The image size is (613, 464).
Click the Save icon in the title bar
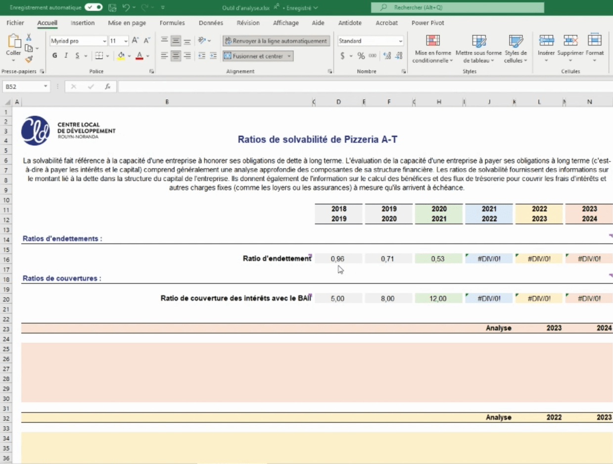click(x=112, y=7)
